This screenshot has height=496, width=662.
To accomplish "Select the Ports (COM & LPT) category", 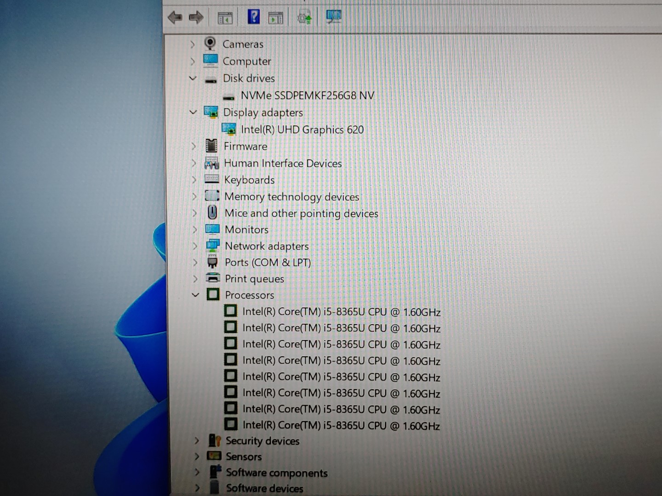I will coord(268,262).
